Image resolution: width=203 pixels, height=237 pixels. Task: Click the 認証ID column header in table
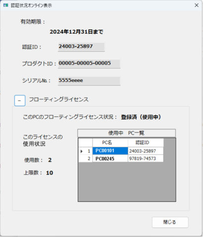[146, 143]
